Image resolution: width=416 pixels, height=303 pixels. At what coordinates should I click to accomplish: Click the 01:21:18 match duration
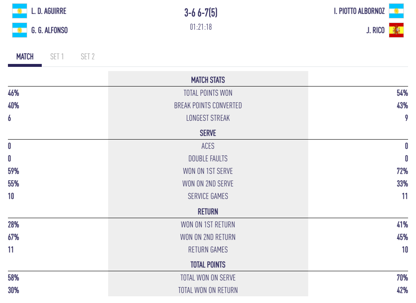click(201, 27)
